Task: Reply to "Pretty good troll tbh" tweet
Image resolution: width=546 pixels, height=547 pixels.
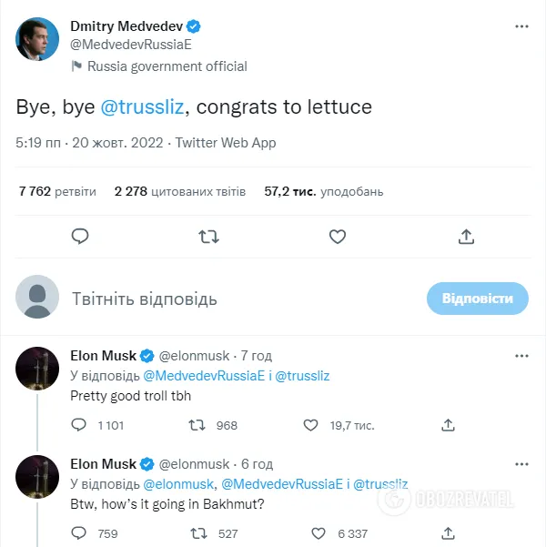Action: [79, 425]
